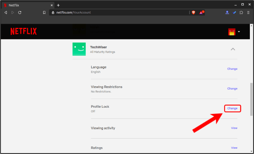
Task: Click the English language value
Action: click(x=96, y=72)
